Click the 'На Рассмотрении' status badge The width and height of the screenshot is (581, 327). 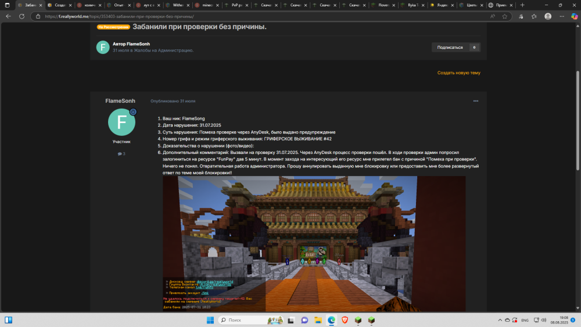coord(113,27)
